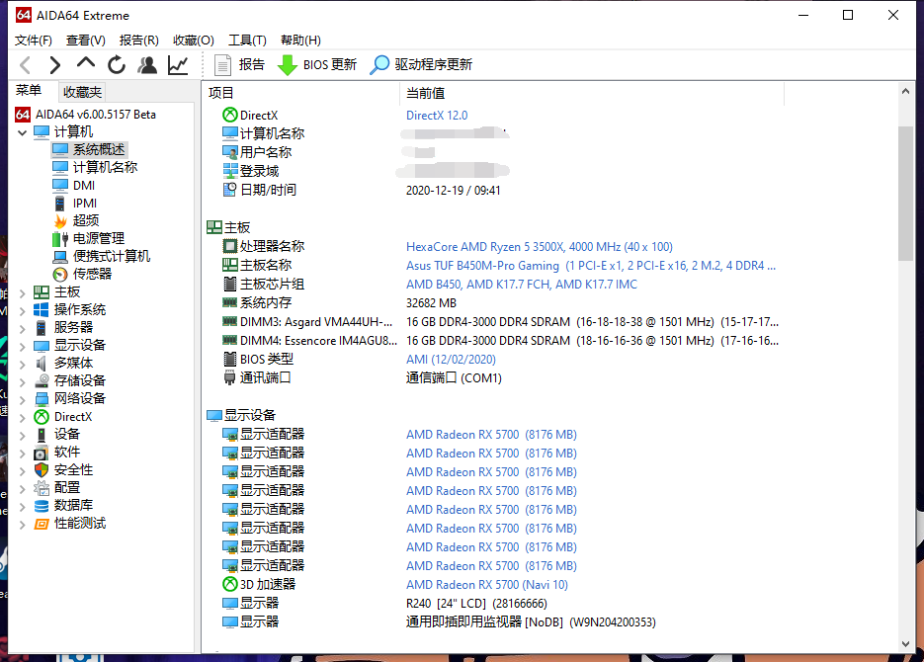Switch to the 菜单 tab
The height and width of the screenshot is (662, 924).
click(x=29, y=91)
